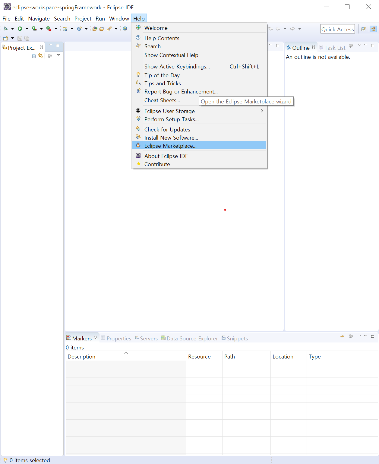
Task: Select the Java EE perspective button
Action: point(373,29)
